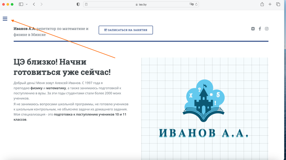Reload the current page
The width and height of the screenshot is (286, 160).
tap(196, 4)
